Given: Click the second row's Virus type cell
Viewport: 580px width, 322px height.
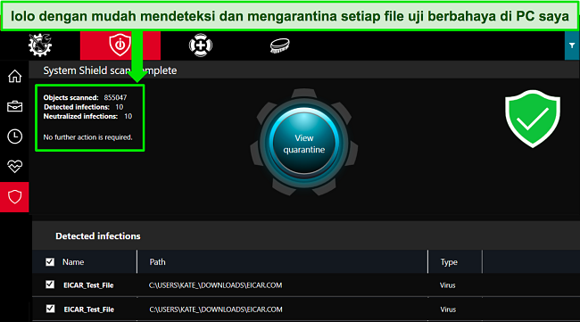Looking at the screenshot, I should point(448,310).
